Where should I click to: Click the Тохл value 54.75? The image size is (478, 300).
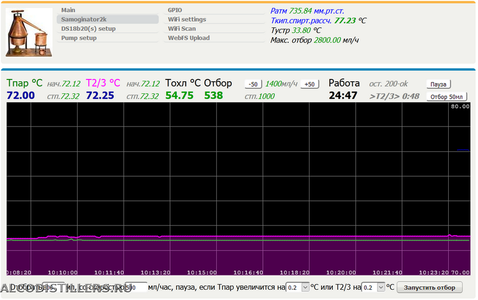pyautogui.click(x=179, y=96)
